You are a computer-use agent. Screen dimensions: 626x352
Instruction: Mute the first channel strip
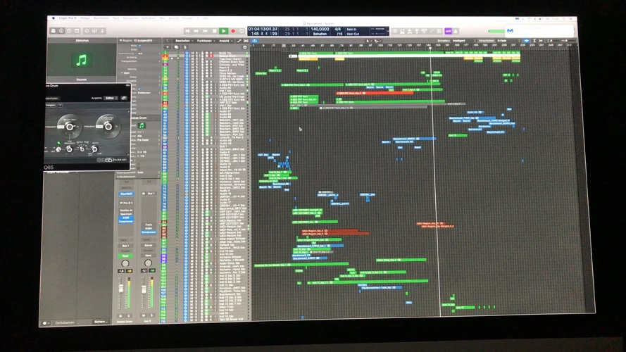click(121, 315)
